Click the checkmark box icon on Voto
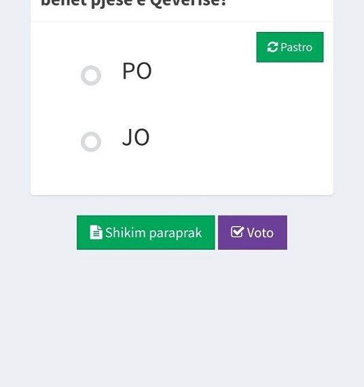 [x=237, y=232]
